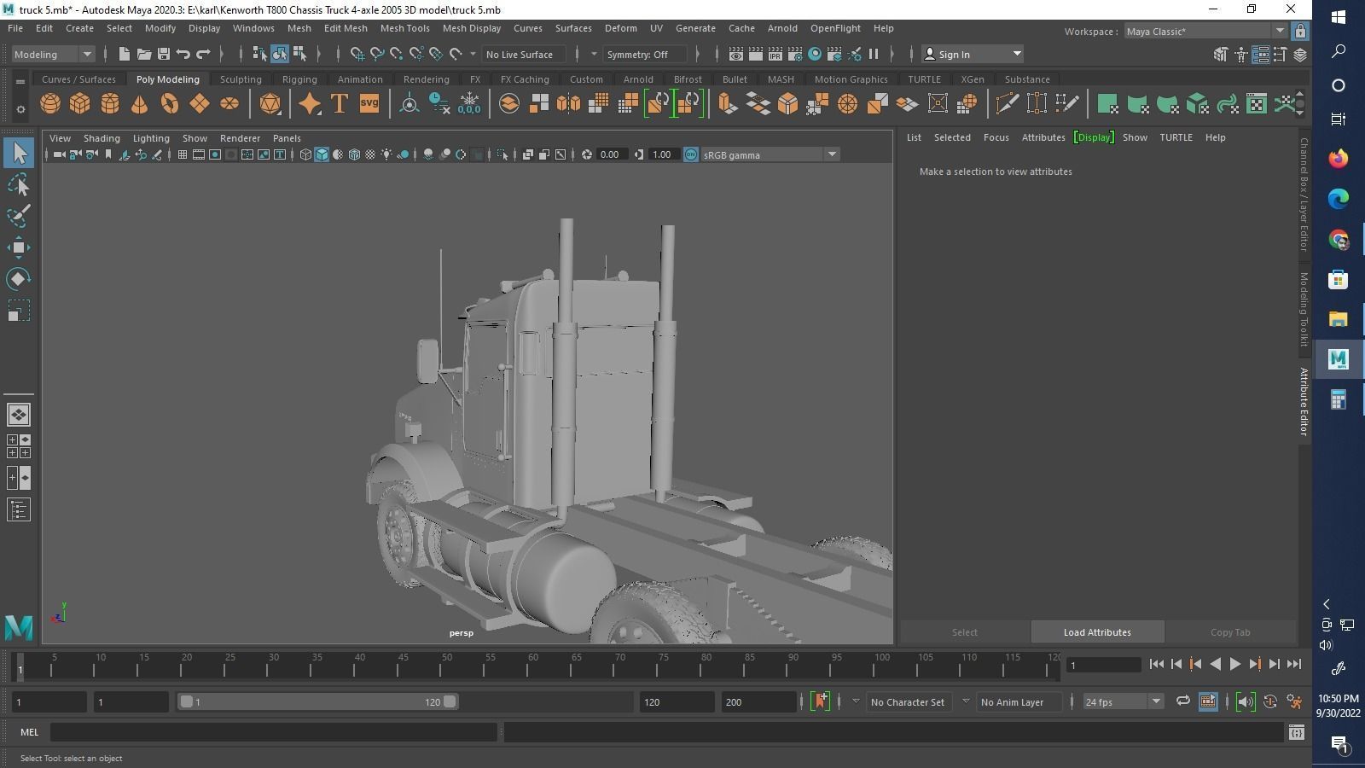Activate the Scale tool in toolbox
The image size is (1365, 768).
19,311
